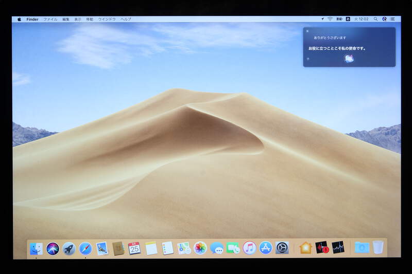Open iTunes music note icon

click(249, 248)
